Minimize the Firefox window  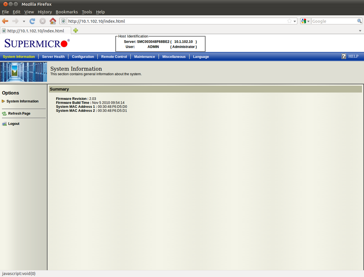click(x=11, y=4)
